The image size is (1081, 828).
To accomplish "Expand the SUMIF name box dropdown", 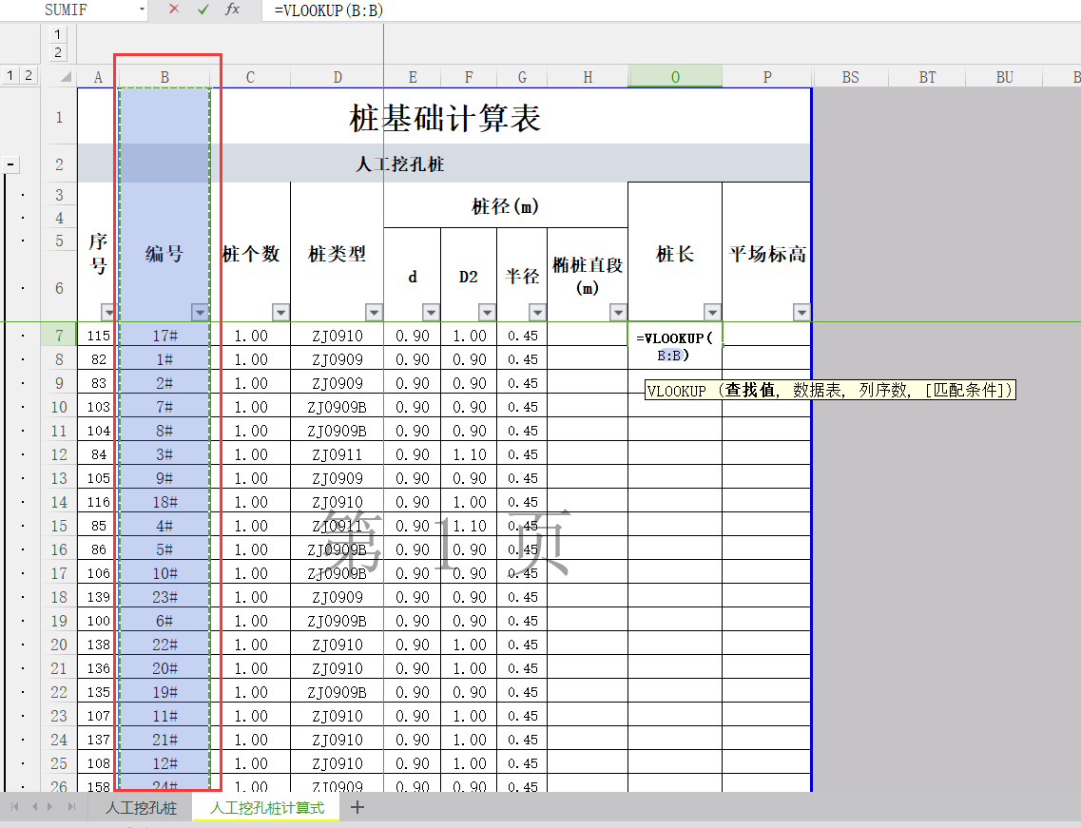I will click(x=142, y=10).
